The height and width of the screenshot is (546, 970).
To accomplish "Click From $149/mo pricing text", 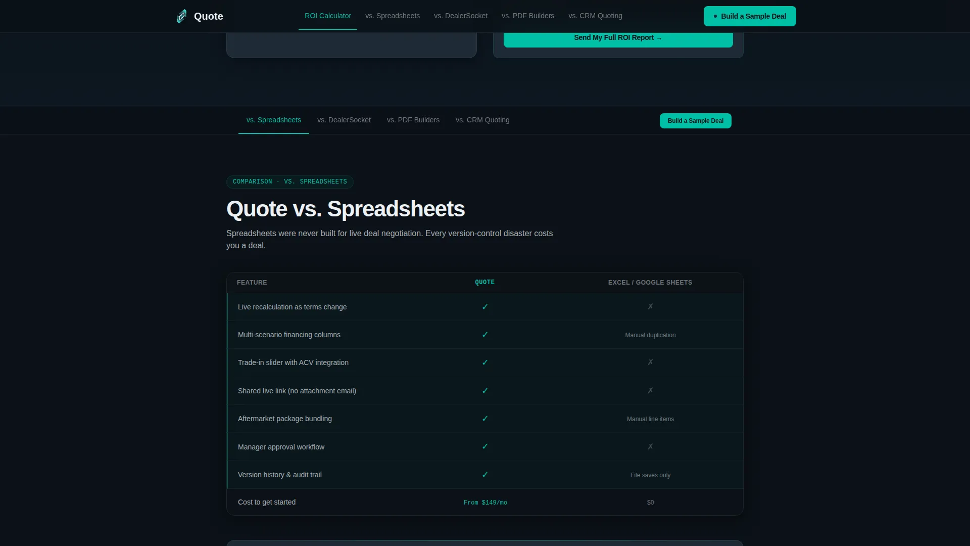I will [x=486, y=503].
